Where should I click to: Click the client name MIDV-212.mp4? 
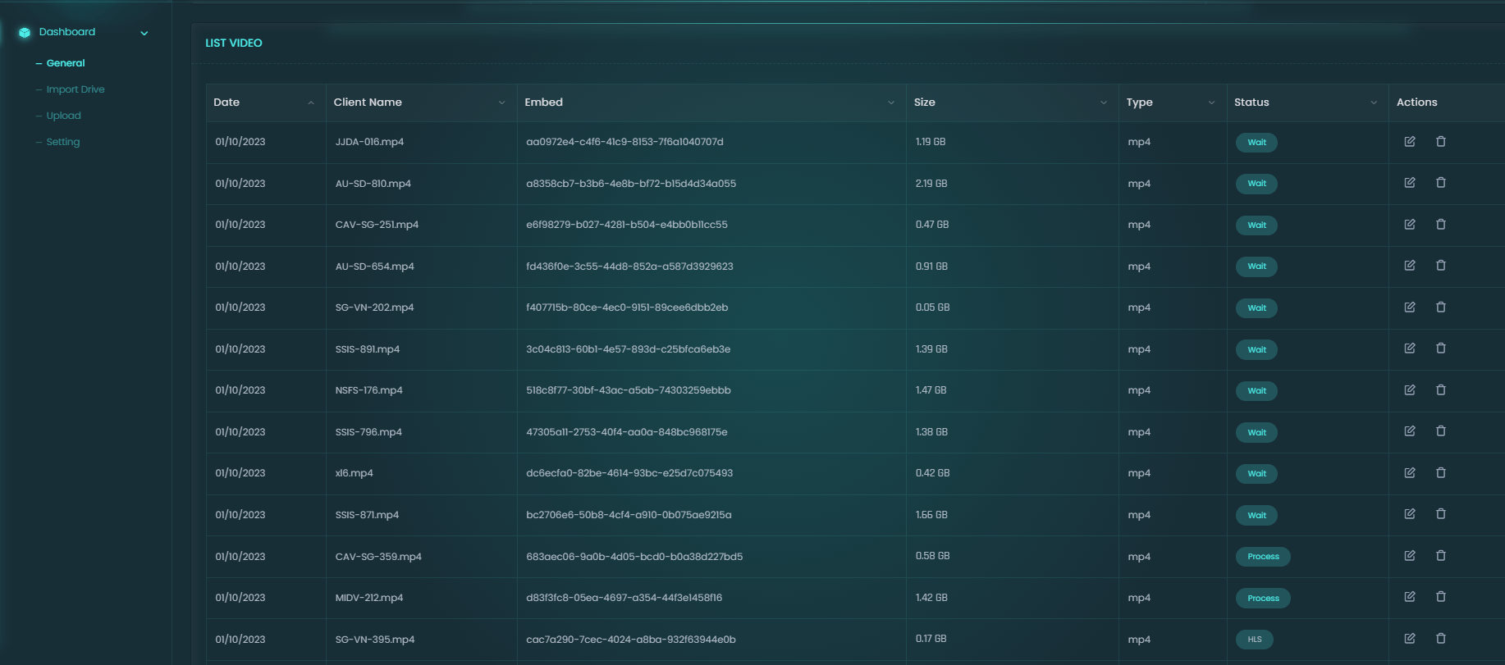point(369,598)
